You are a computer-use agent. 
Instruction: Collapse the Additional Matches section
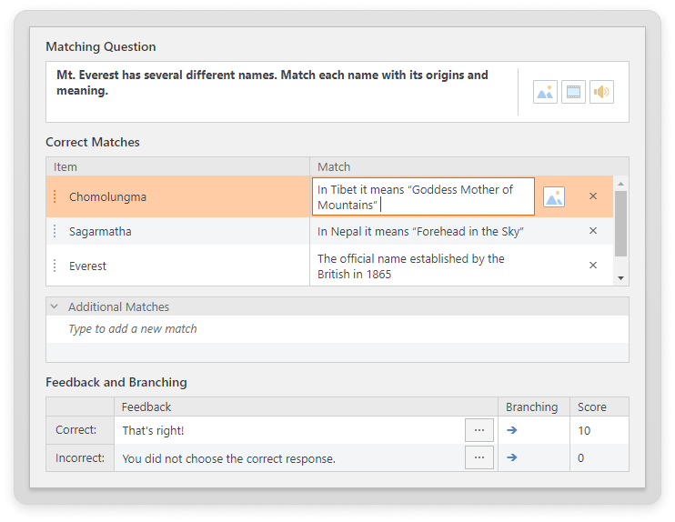click(x=55, y=307)
